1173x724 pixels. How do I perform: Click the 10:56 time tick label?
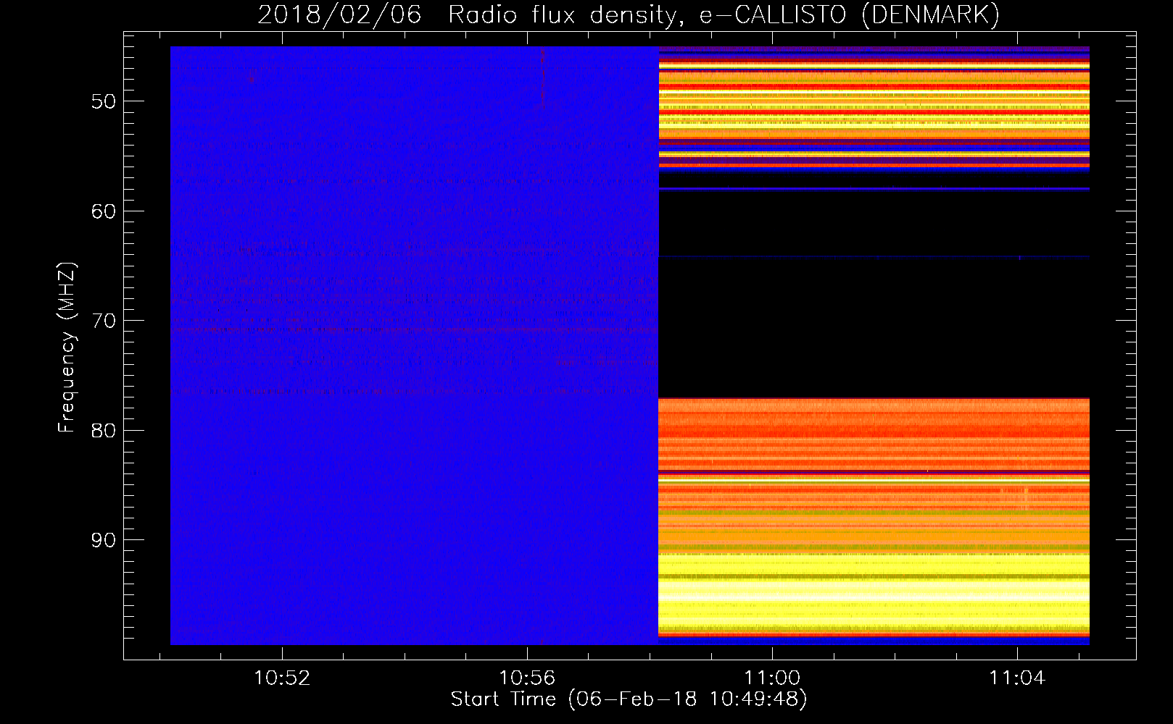click(527, 678)
